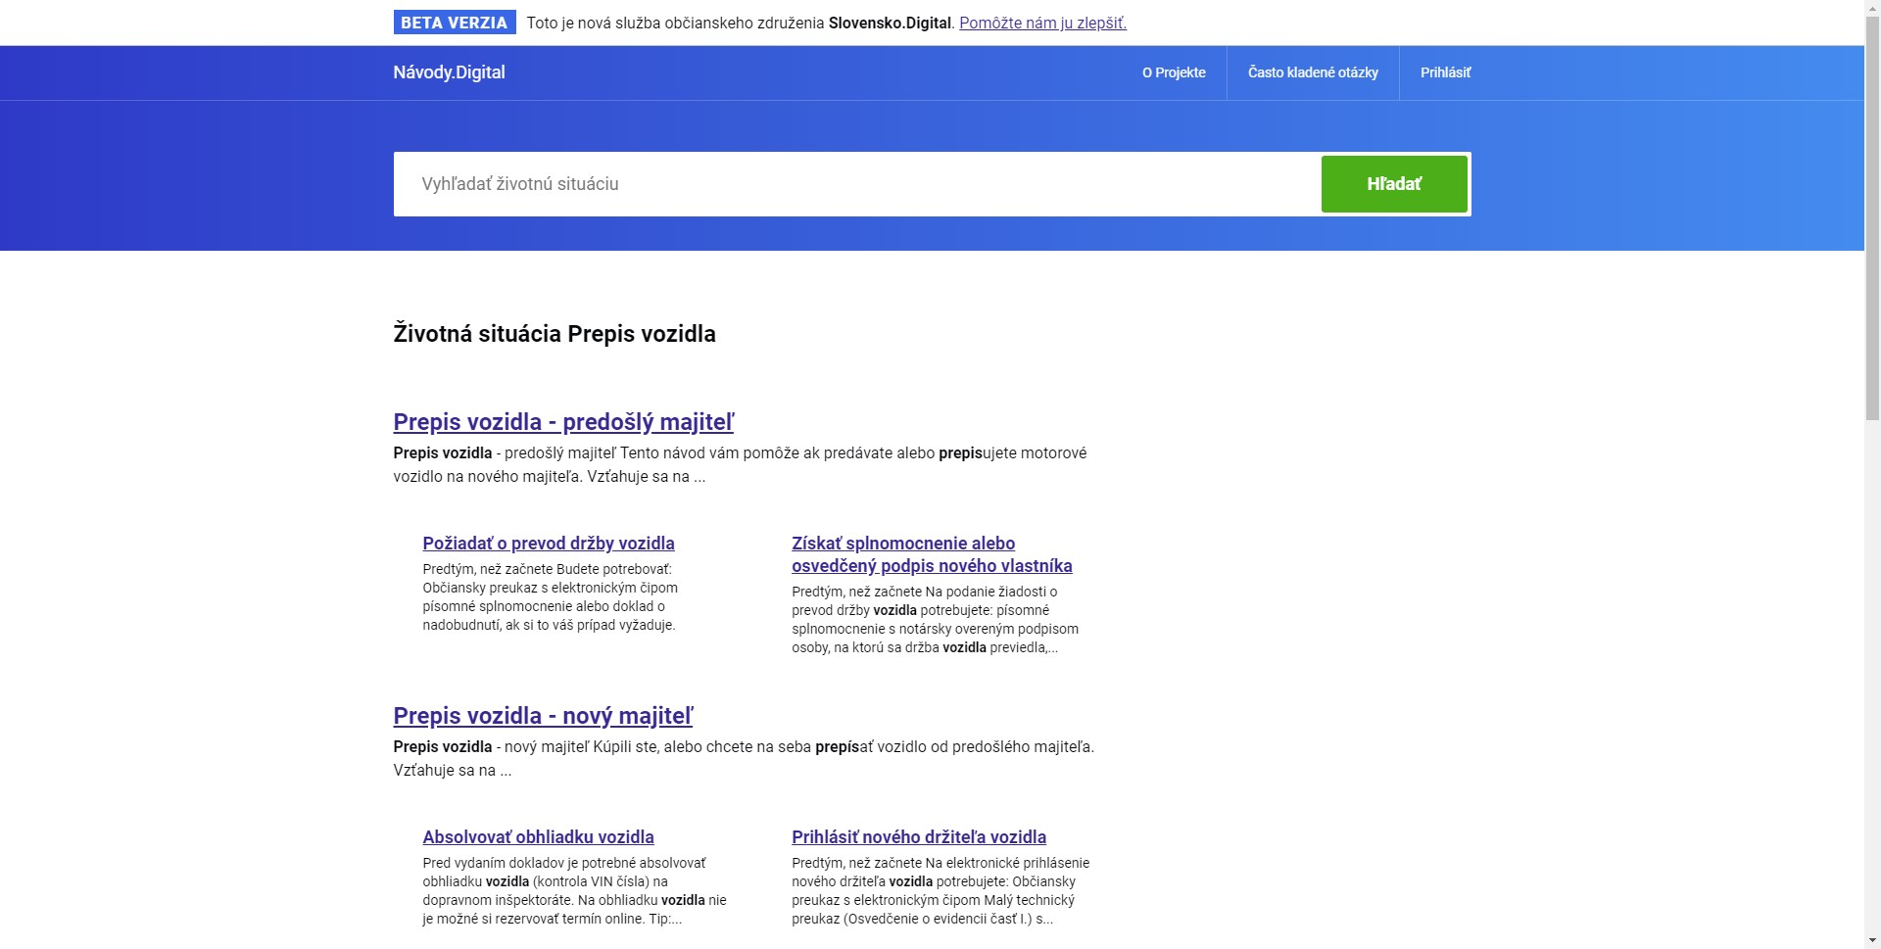Viewport: 1881px width, 949px height.
Task: Open Prepis vozidla - predošlý majiteľ
Action: click(x=562, y=422)
